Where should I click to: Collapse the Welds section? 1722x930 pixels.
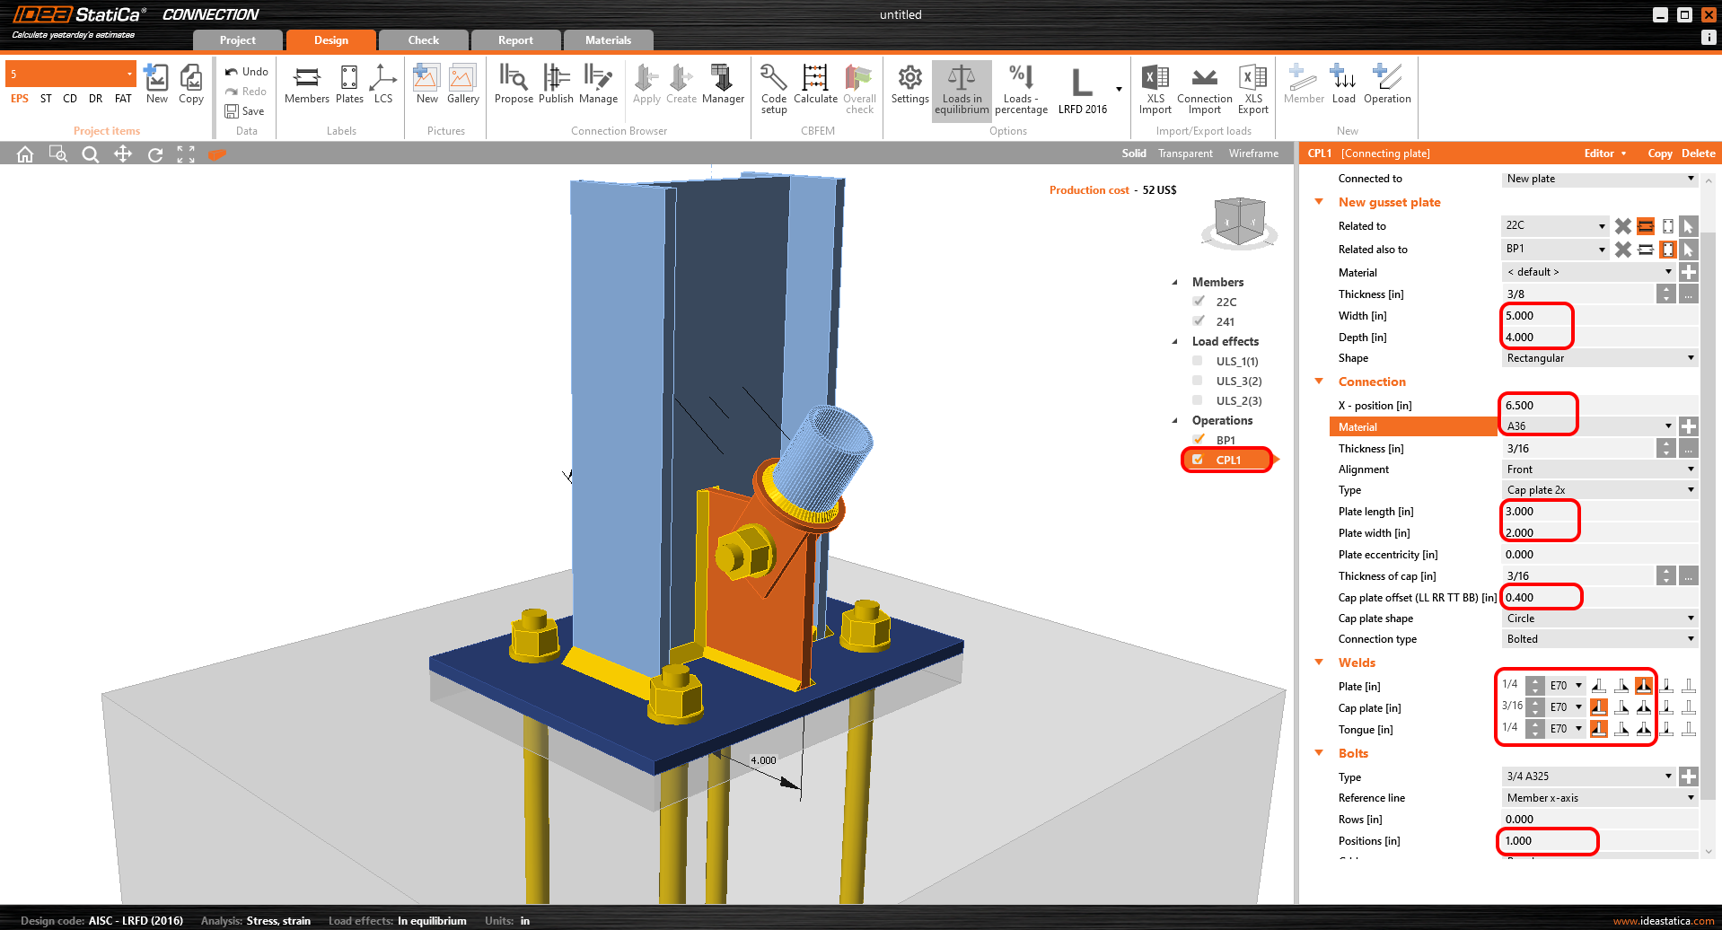point(1318,662)
